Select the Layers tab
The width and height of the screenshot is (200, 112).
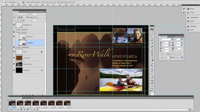15,12
